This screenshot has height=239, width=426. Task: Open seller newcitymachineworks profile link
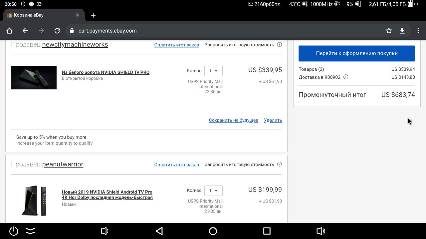(x=75, y=44)
